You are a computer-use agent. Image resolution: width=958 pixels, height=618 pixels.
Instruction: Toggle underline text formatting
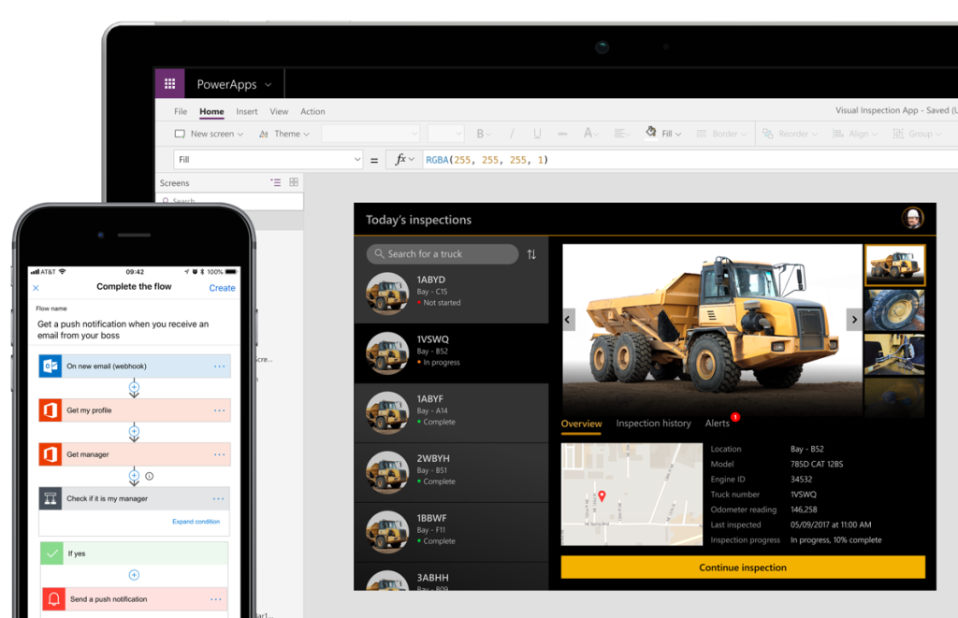point(536,134)
